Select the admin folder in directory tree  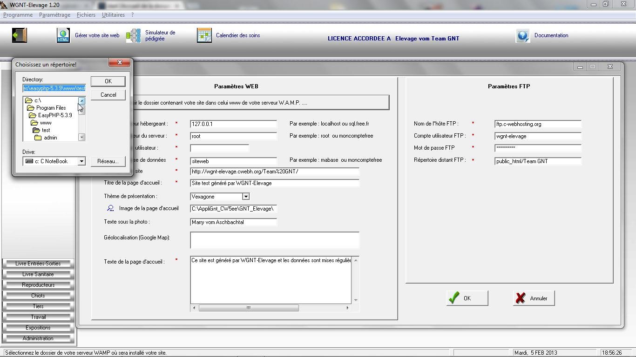[x=50, y=138]
